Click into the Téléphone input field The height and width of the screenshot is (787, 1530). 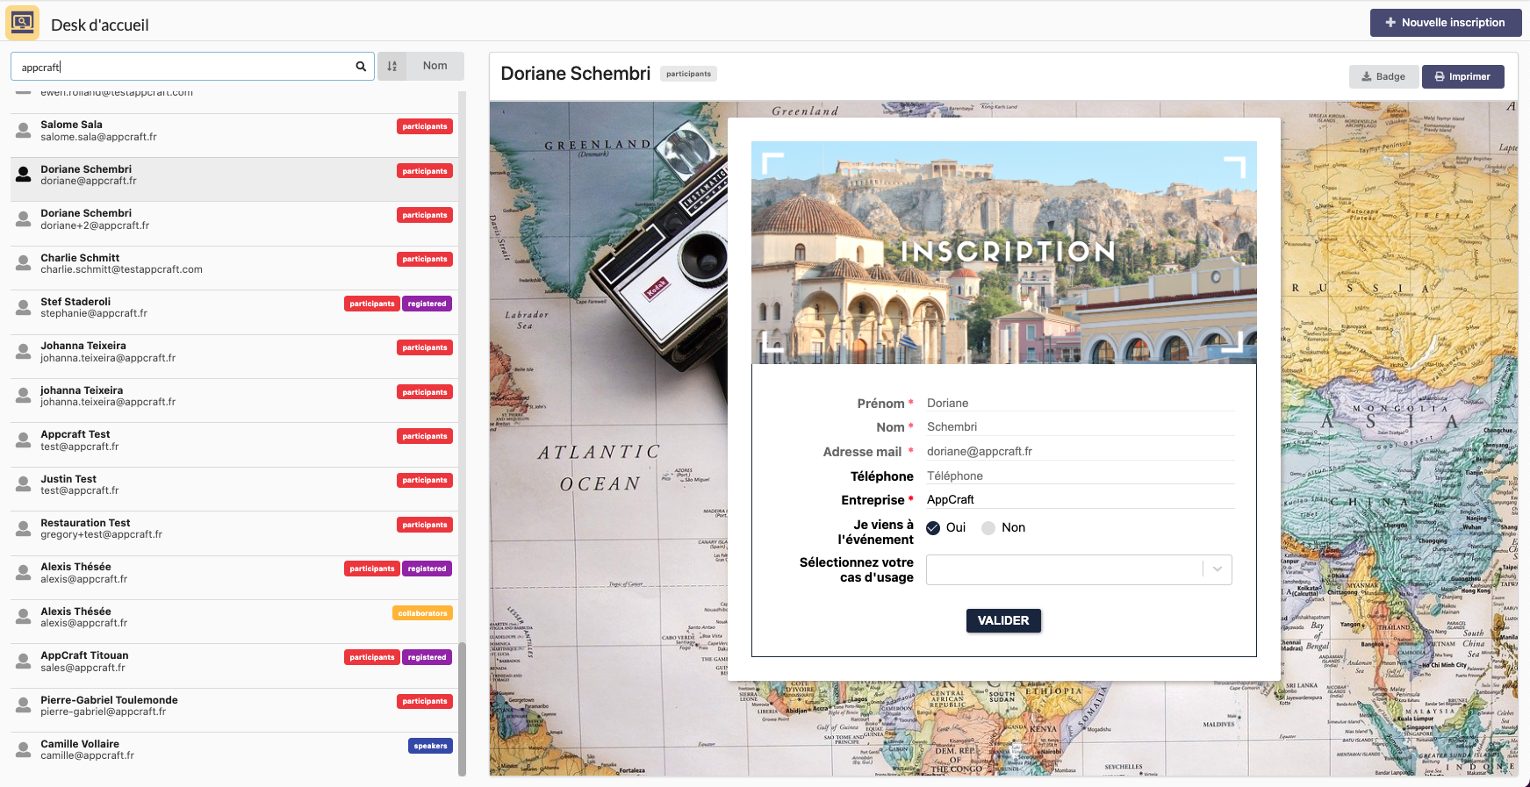coord(1080,476)
